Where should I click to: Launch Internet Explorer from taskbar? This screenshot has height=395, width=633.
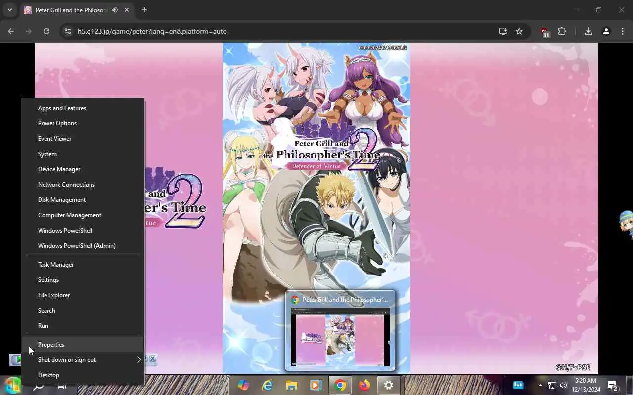[267, 386]
